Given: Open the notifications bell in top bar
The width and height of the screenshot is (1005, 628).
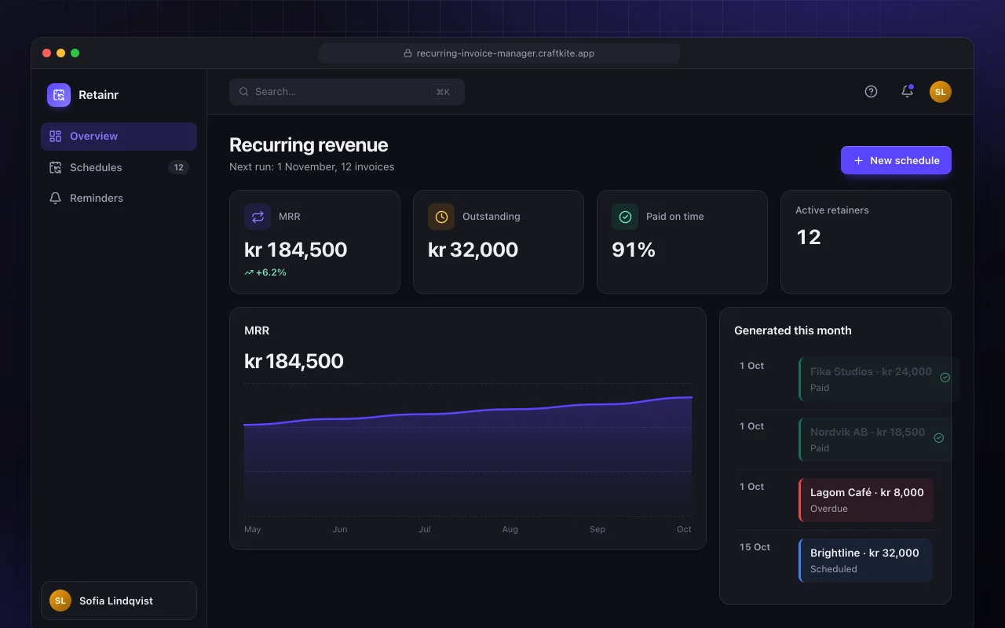Looking at the screenshot, I should tap(907, 92).
